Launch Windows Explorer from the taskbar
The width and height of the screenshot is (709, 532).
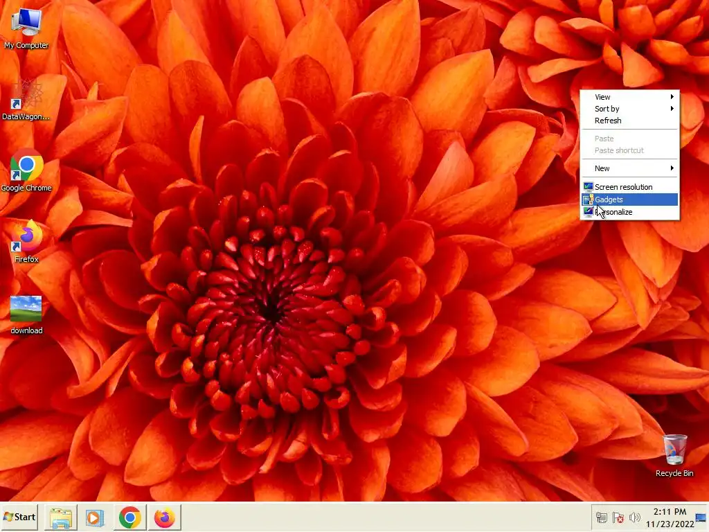(x=61, y=517)
